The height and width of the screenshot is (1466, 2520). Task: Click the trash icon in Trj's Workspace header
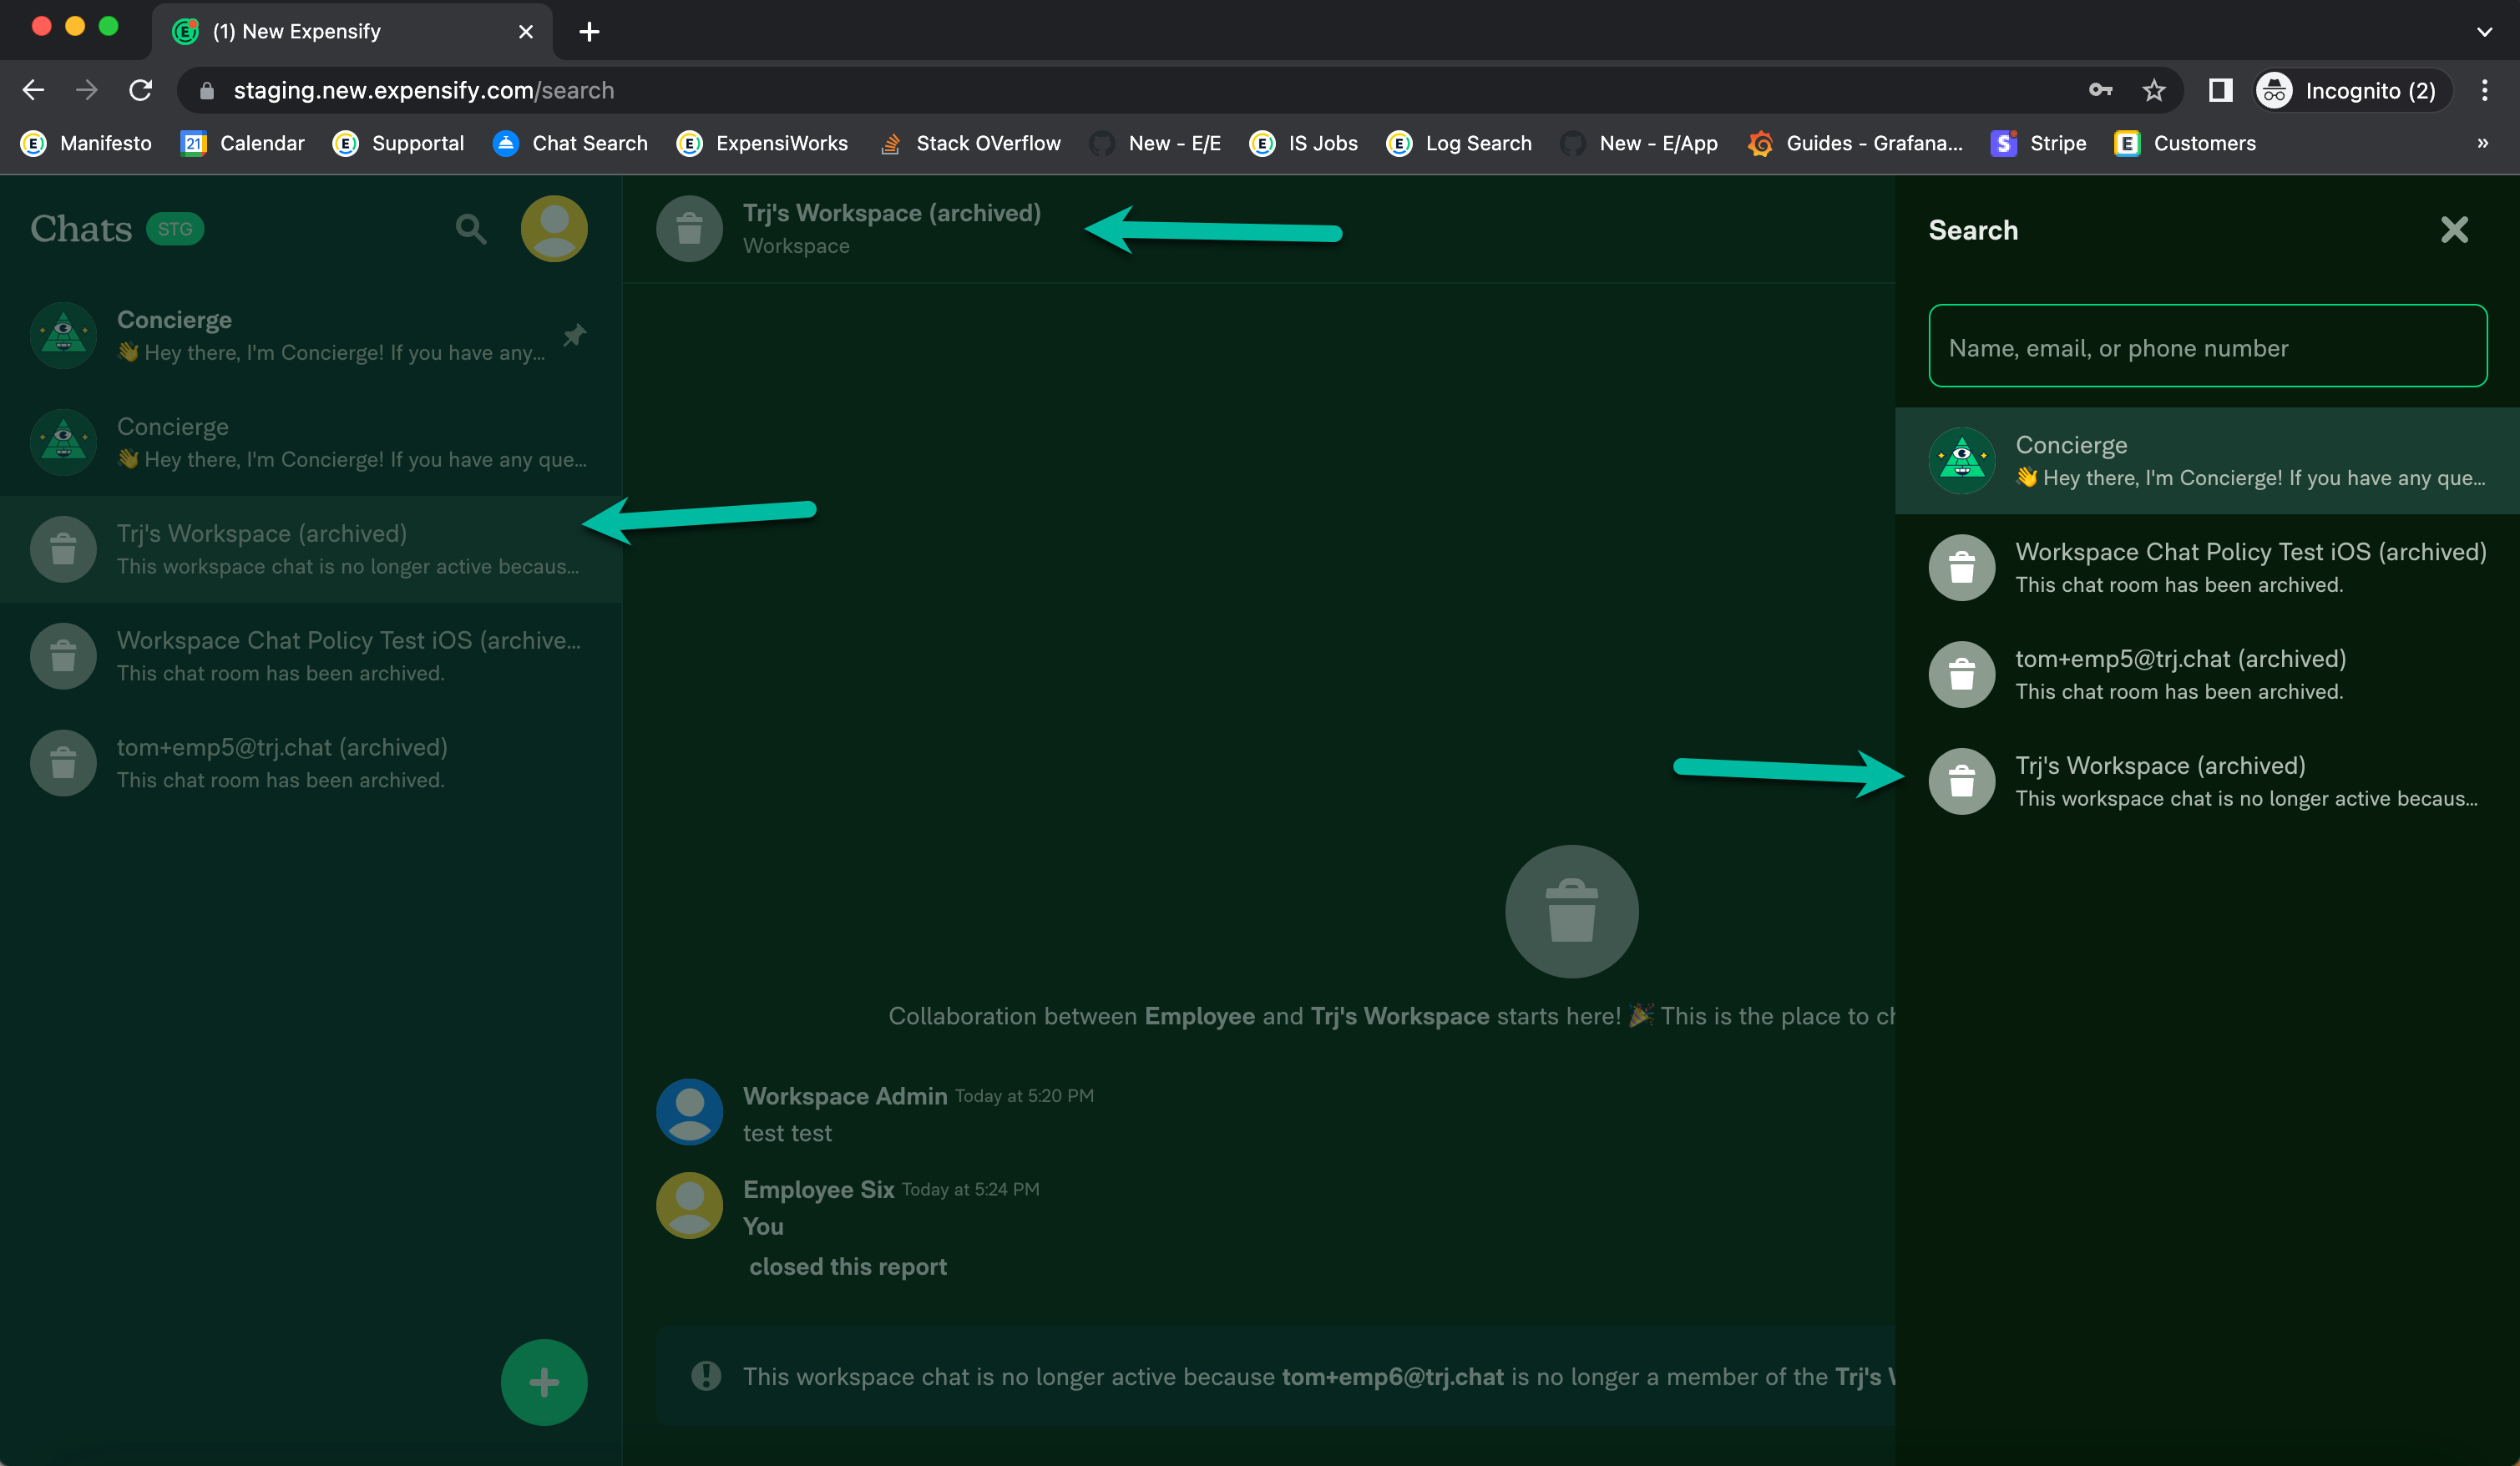[689, 228]
